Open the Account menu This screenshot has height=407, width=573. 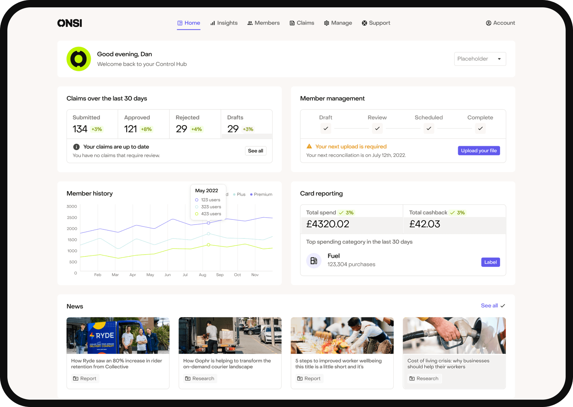pos(501,23)
